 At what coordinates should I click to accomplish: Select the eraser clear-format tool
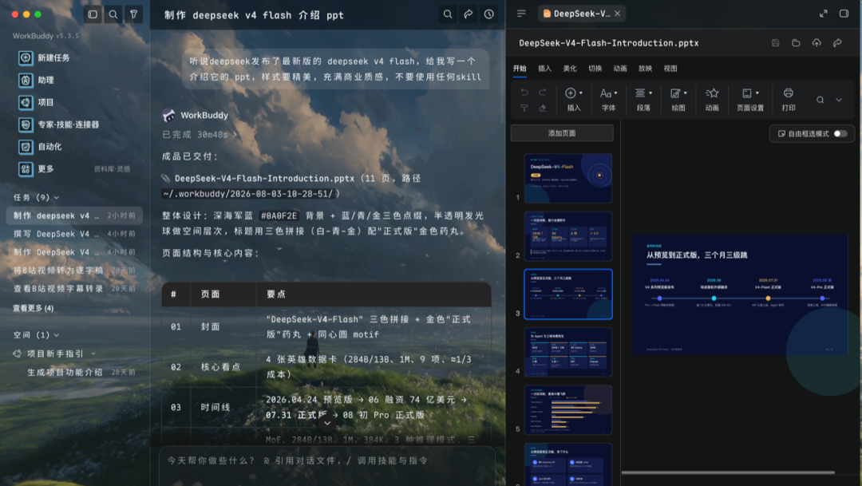point(543,108)
